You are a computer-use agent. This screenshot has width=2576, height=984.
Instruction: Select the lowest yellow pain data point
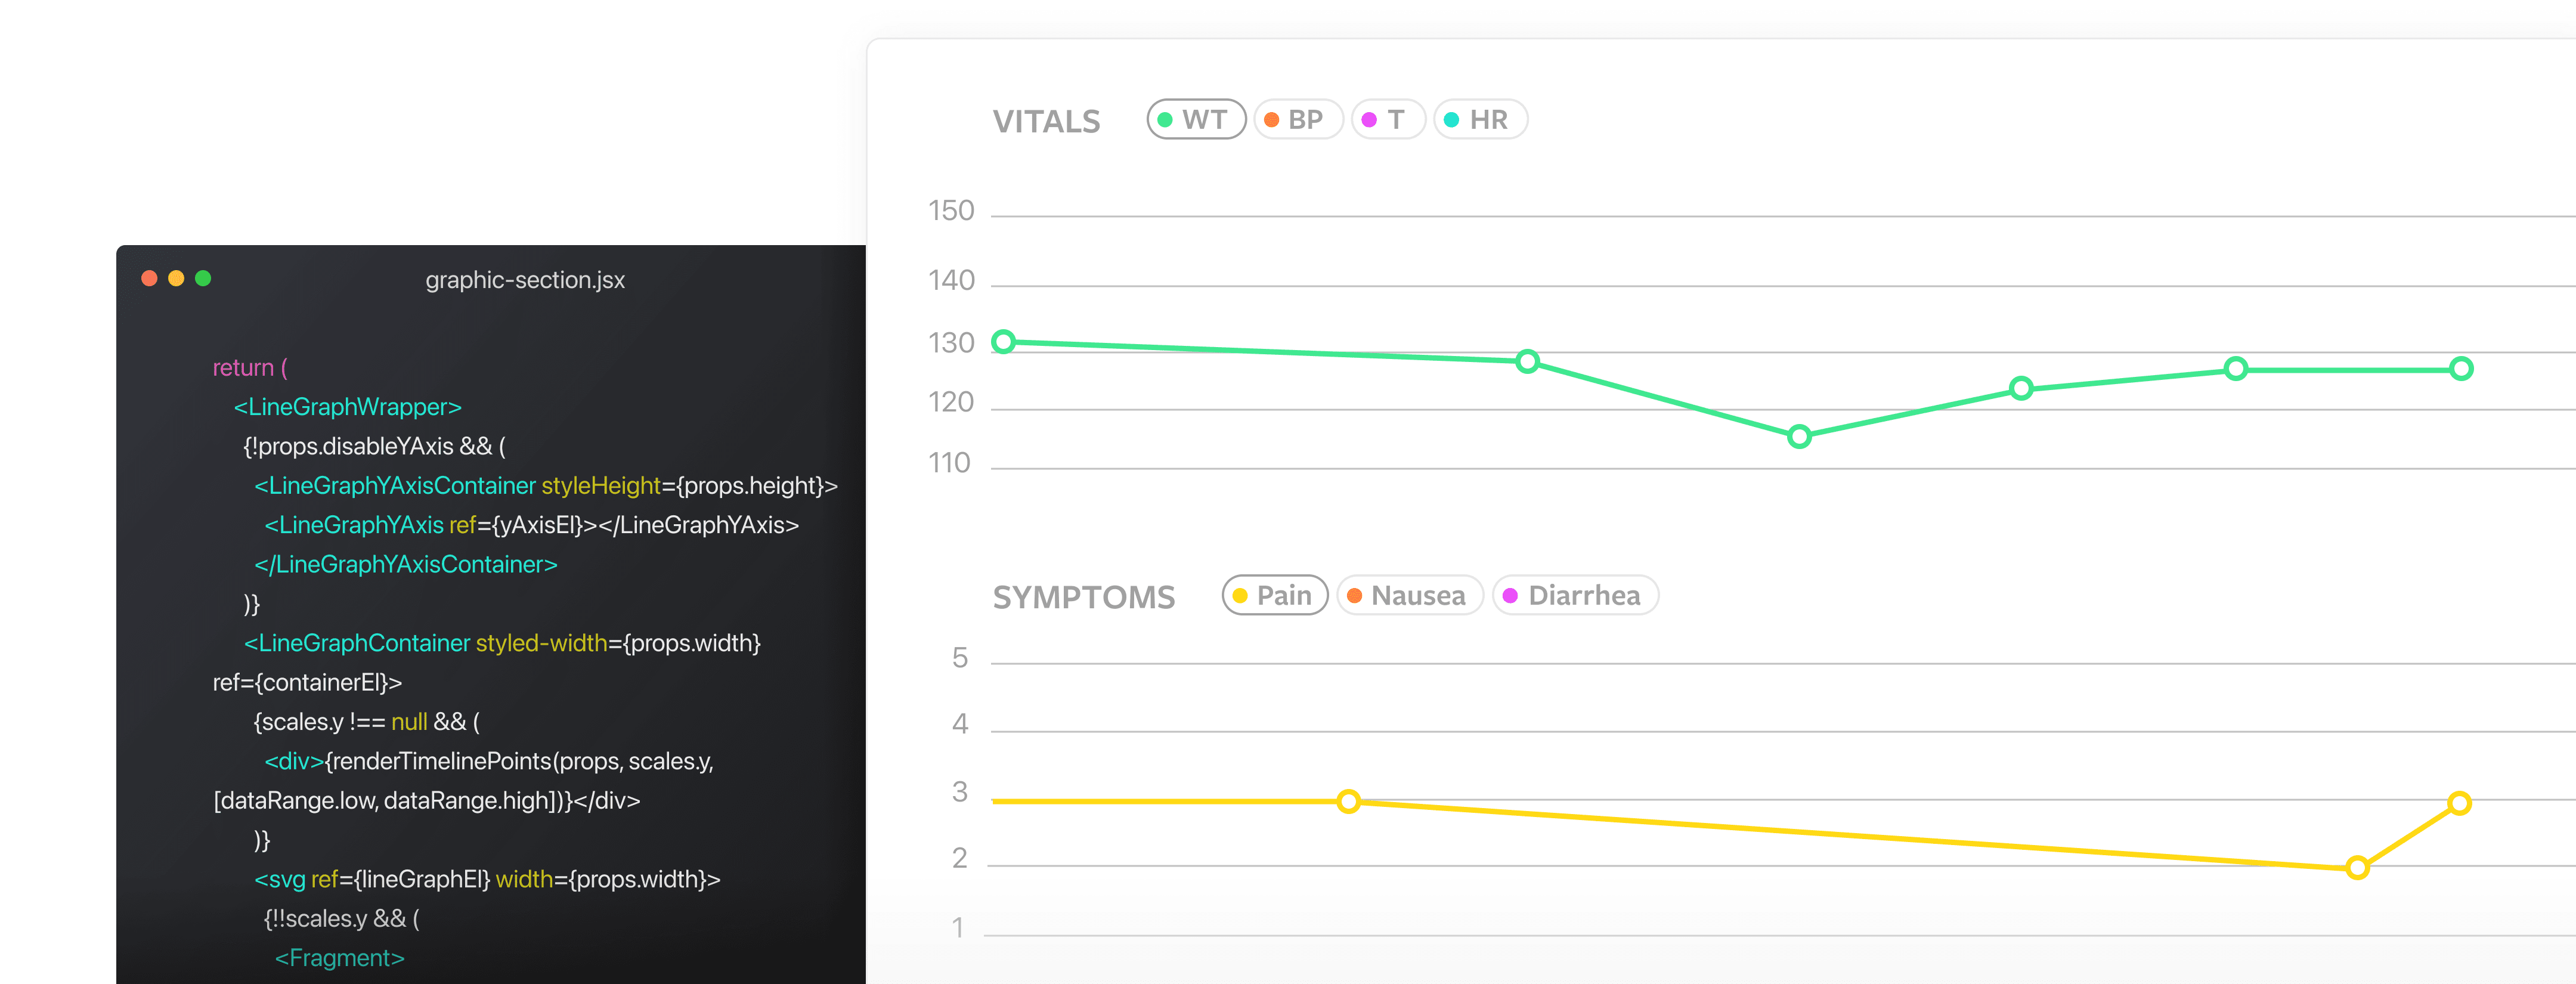point(2357,867)
